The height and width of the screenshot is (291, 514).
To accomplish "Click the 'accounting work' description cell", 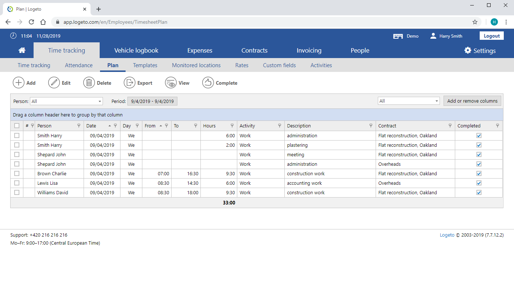I will click(x=330, y=183).
